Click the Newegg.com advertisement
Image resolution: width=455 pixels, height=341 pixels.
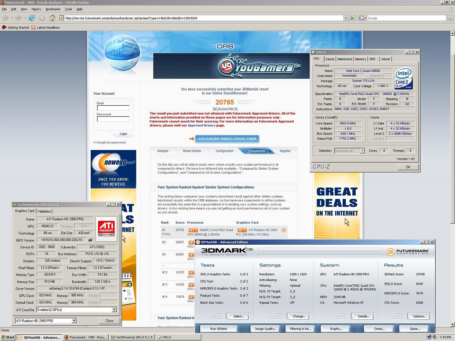113,169
